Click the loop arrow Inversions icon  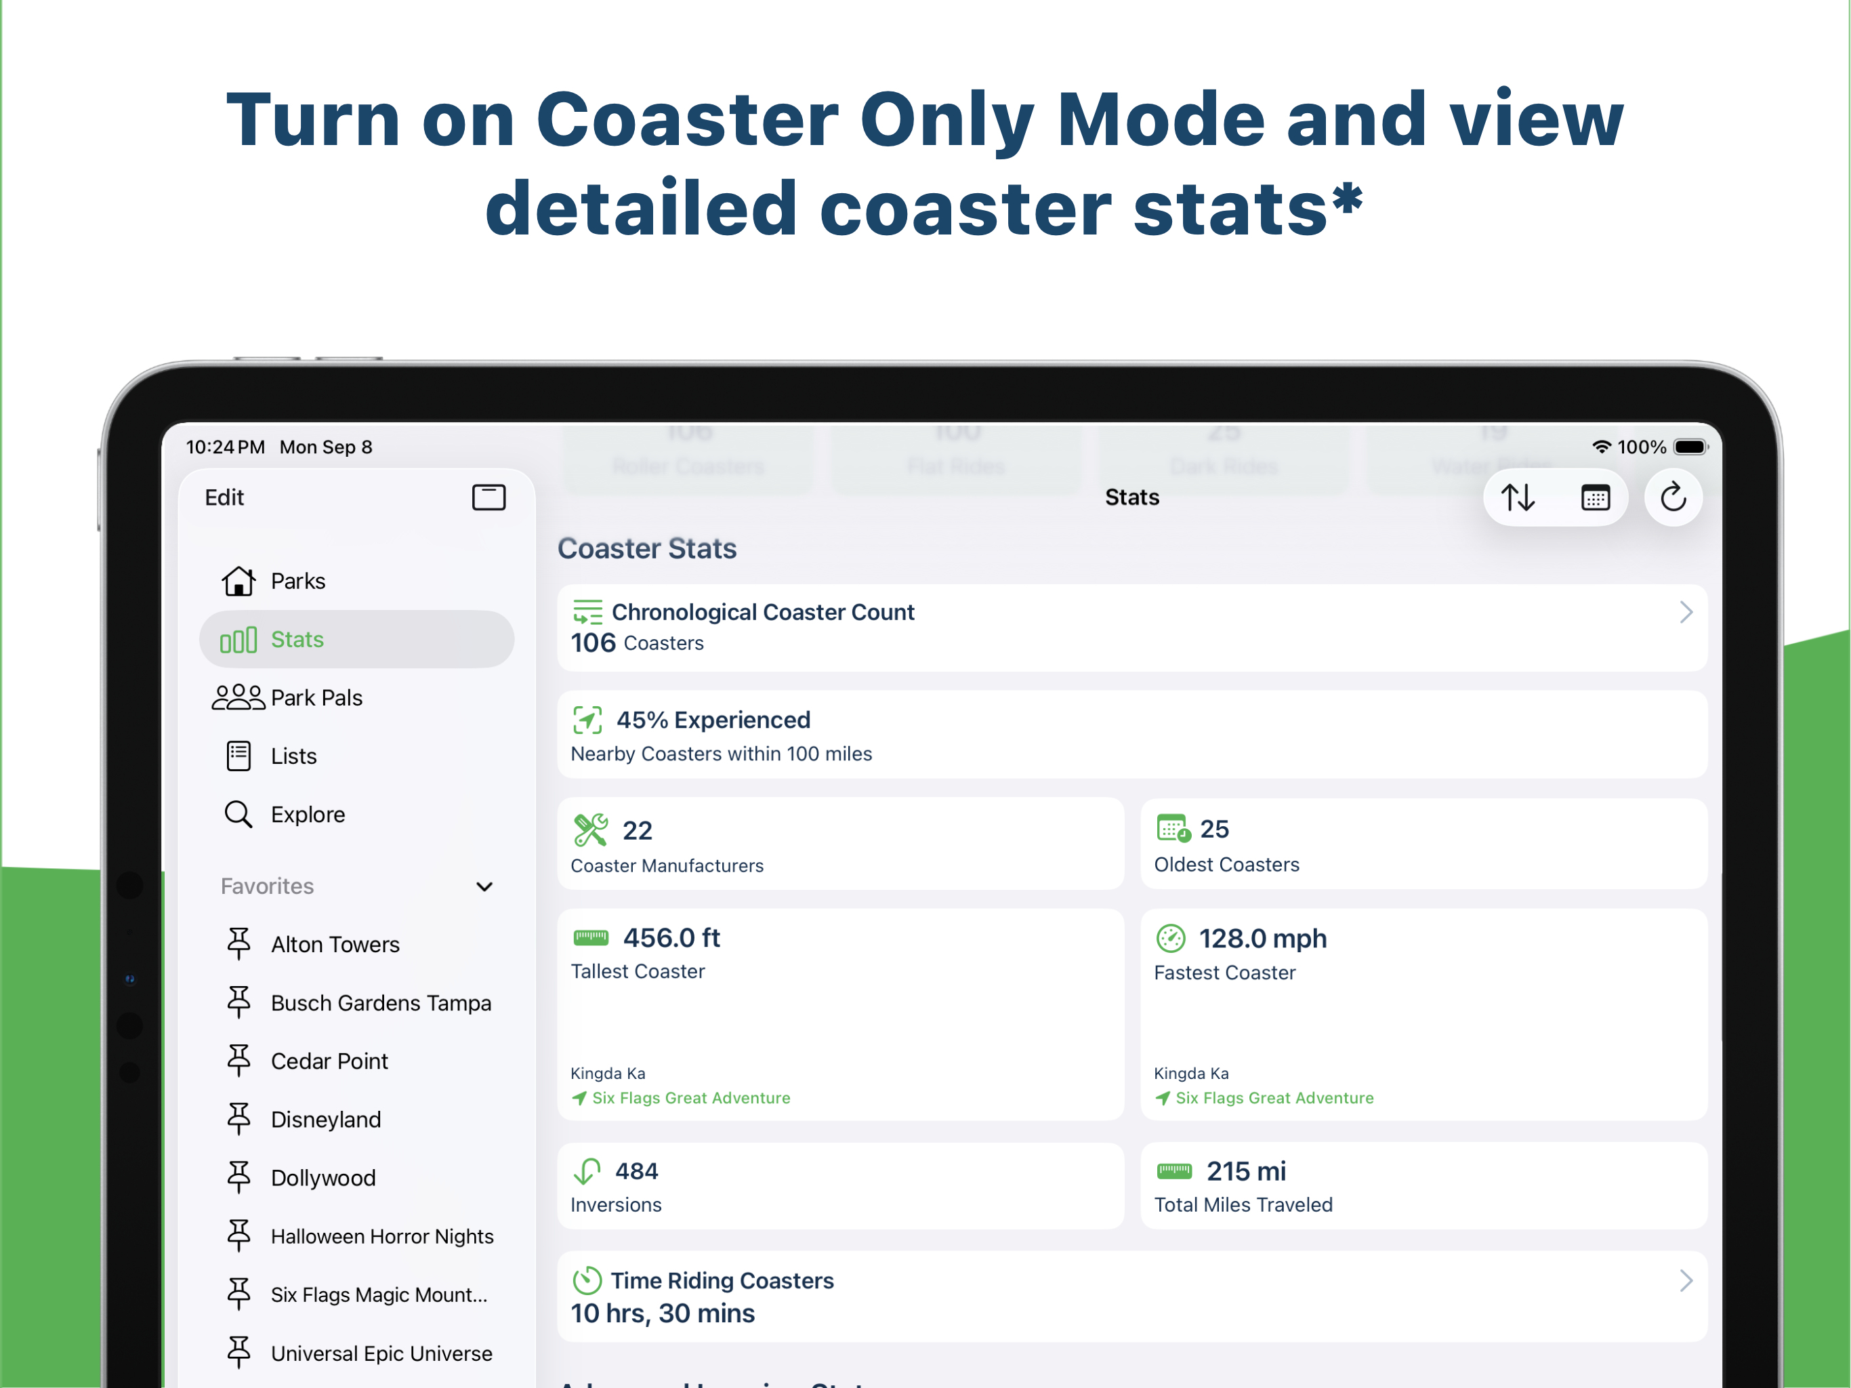[x=587, y=1171]
